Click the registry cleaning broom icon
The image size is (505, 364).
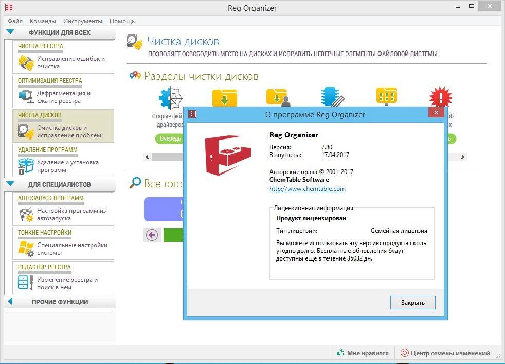click(x=26, y=62)
